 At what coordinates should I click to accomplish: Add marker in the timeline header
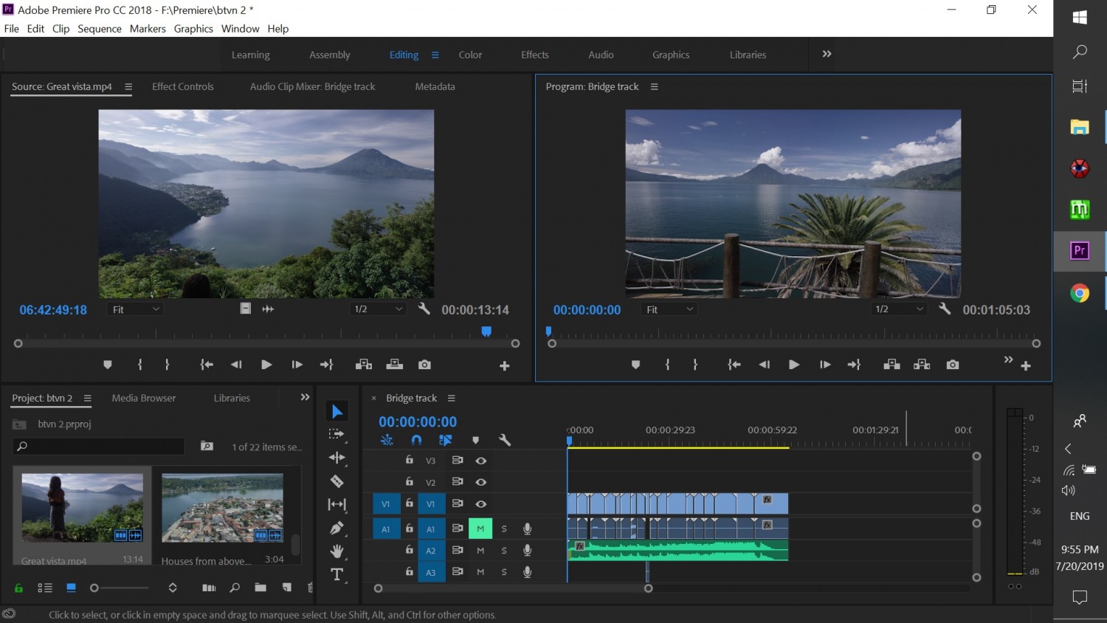[475, 441]
